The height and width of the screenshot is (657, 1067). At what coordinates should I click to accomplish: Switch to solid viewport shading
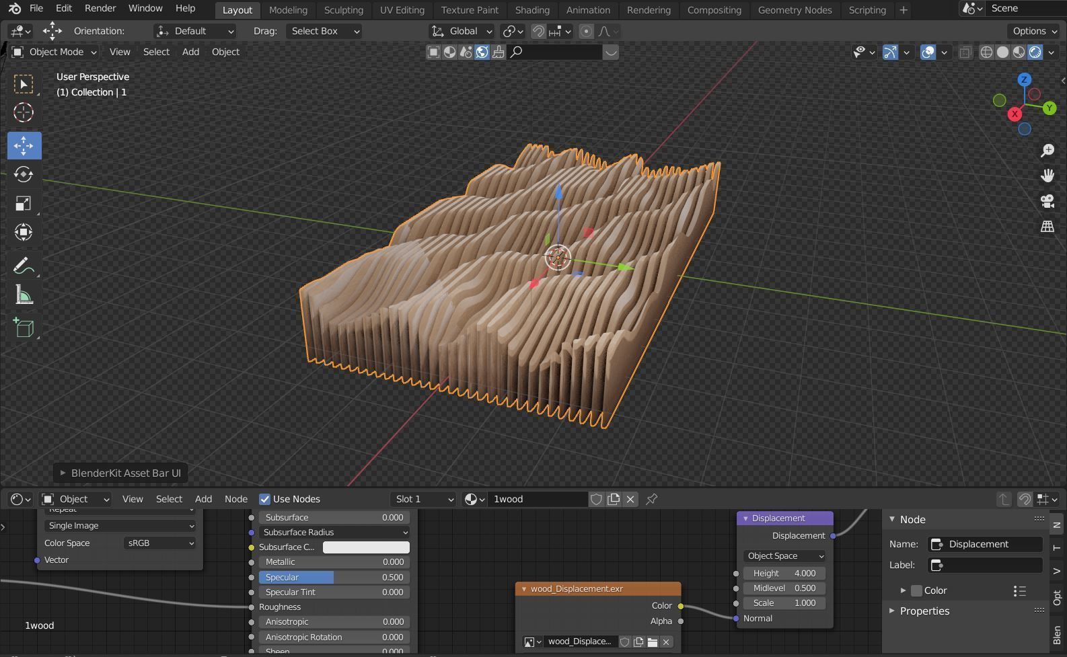[1002, 52]
